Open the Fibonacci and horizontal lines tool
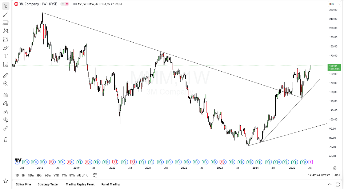 [5, 23]
